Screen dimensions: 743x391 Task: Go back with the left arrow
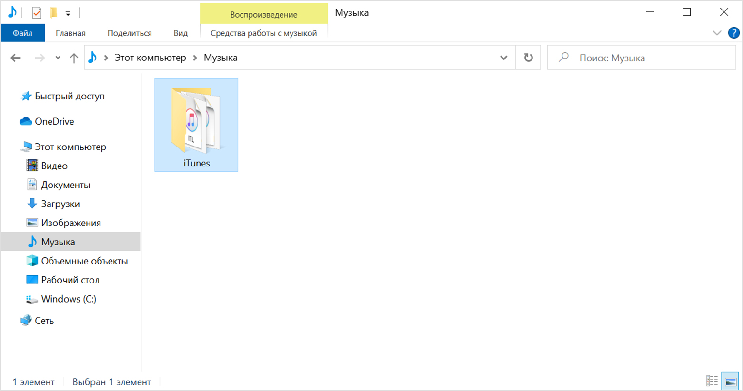click(x=16, y=58)
